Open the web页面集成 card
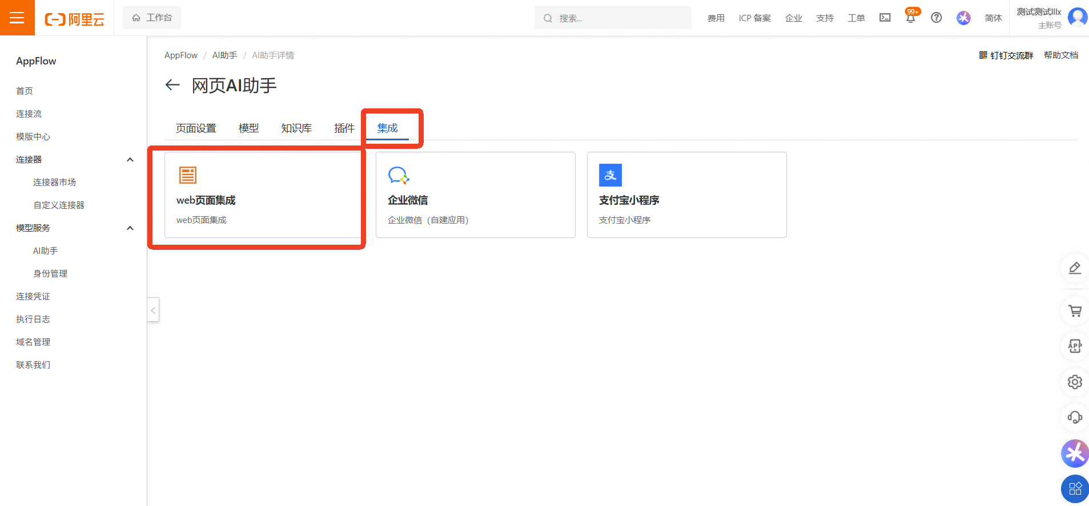The image size is (1089, 506). point(264,195)
